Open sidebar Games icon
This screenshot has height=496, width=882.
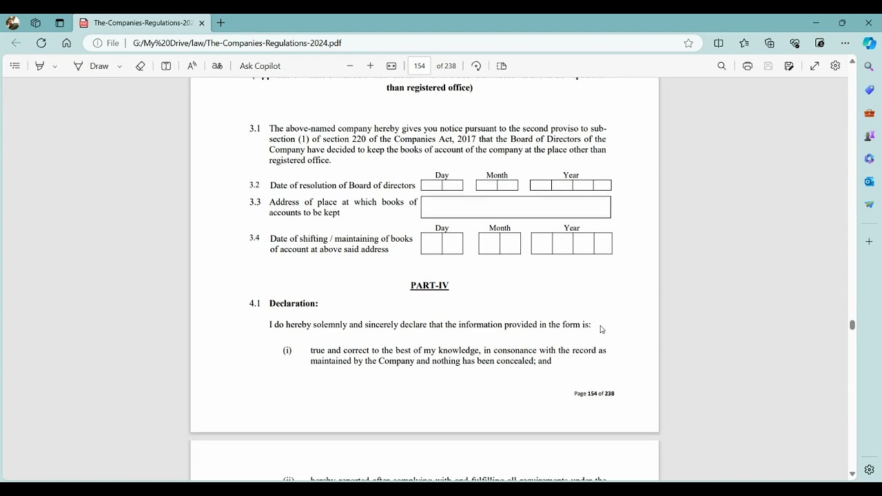click(870, 136)
